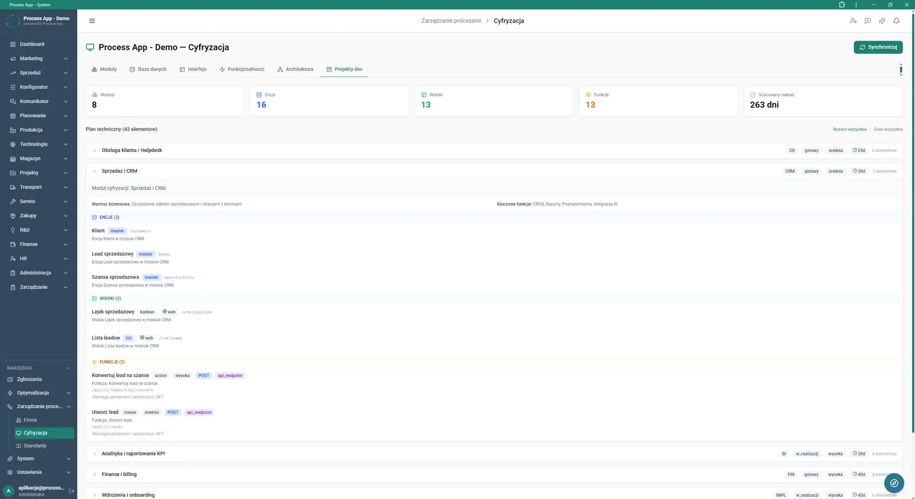Click the HR people icon
Viewport: 915px width, 499px height.
13,258
